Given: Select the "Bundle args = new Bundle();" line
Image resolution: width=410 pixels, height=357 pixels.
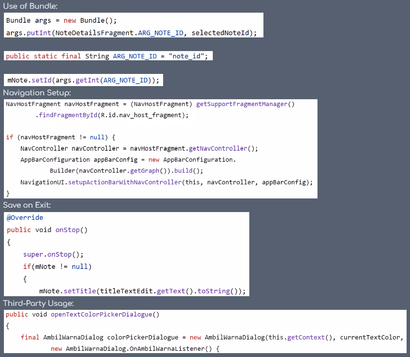Looking at the screenshot, I should (x=61, y=20).
